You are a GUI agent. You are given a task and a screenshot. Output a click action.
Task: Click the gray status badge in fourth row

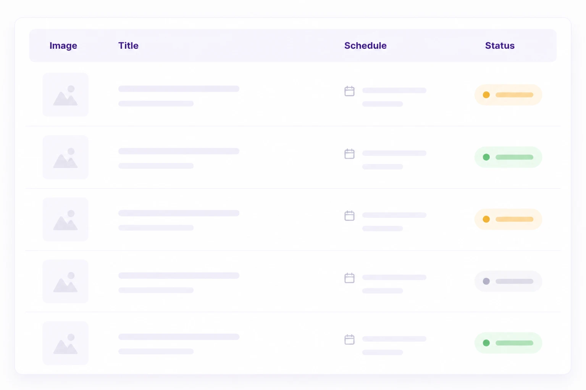coord(508,281)
